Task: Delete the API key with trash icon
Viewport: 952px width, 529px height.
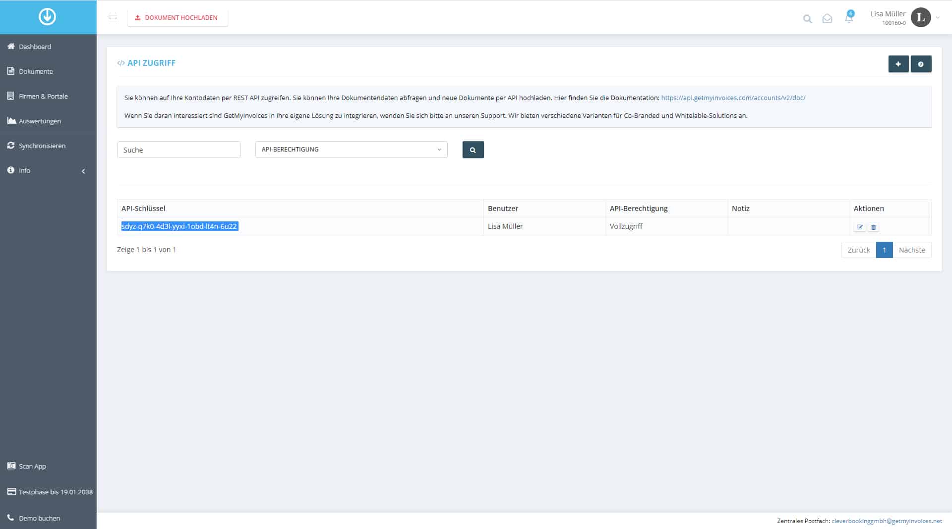Action: 874,227
